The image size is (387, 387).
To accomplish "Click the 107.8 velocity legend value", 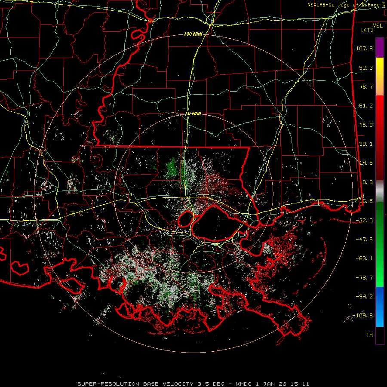I will pos(364,48).
